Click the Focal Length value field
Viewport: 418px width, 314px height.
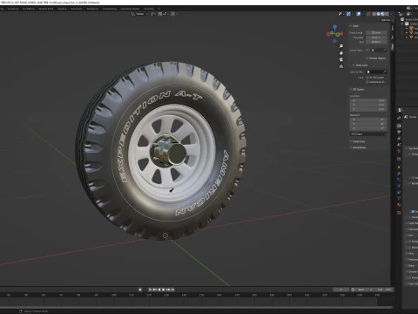click(376, 33)
